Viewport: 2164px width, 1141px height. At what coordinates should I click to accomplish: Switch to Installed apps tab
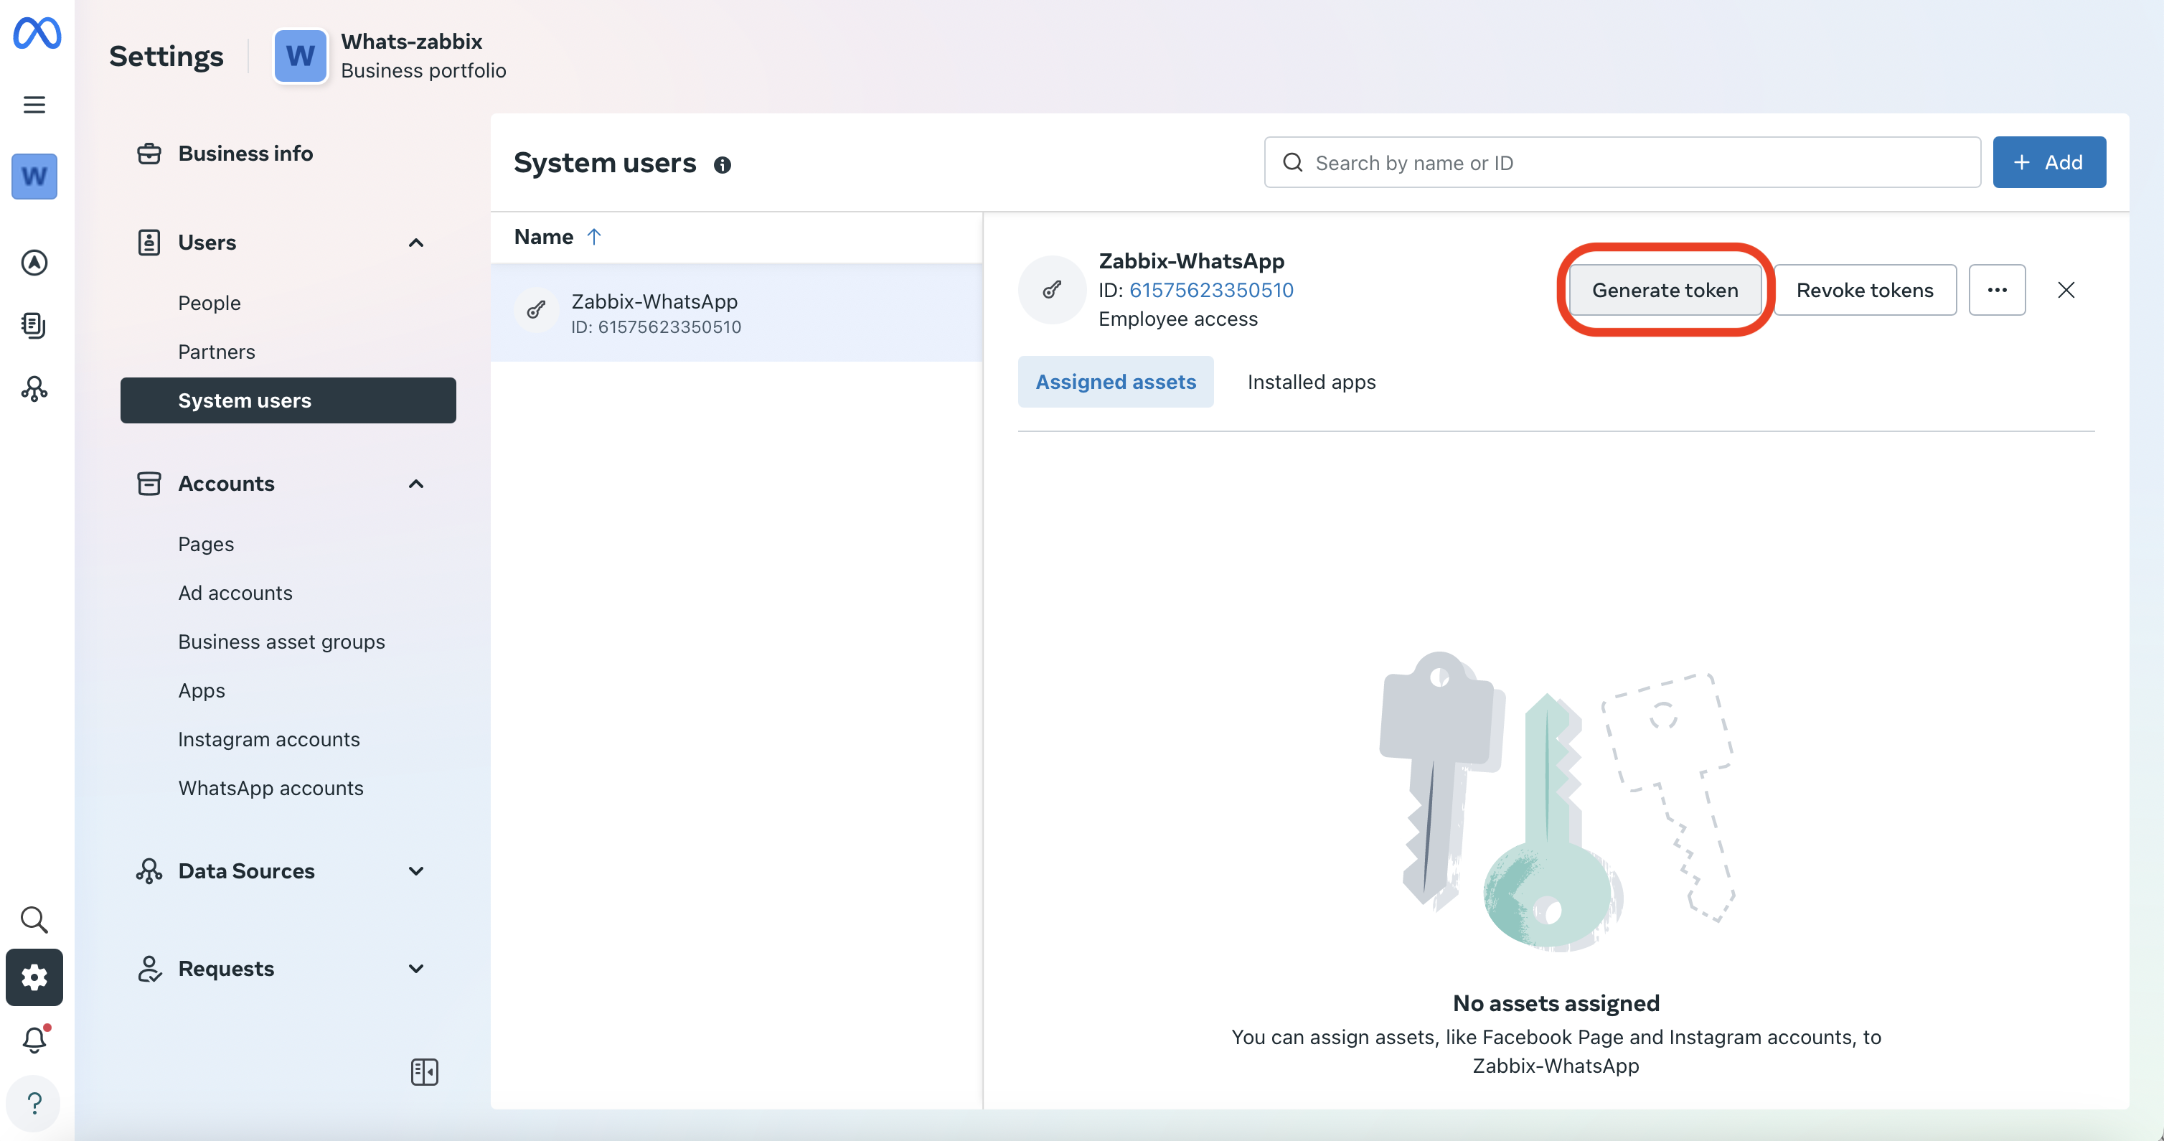1312,382
